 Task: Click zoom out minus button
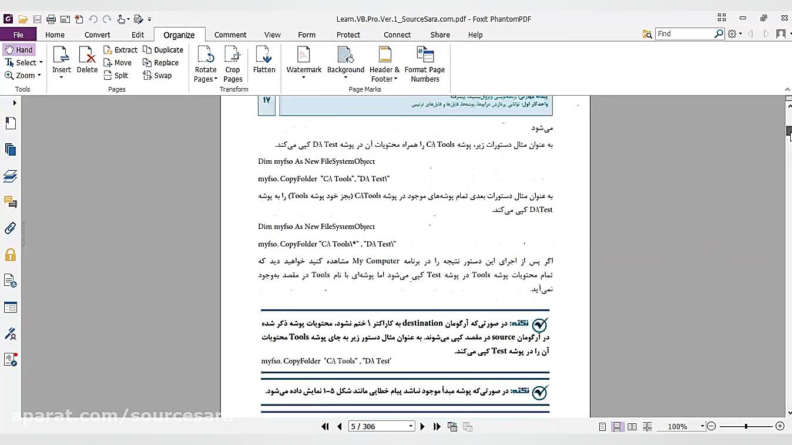click(711, 426)
